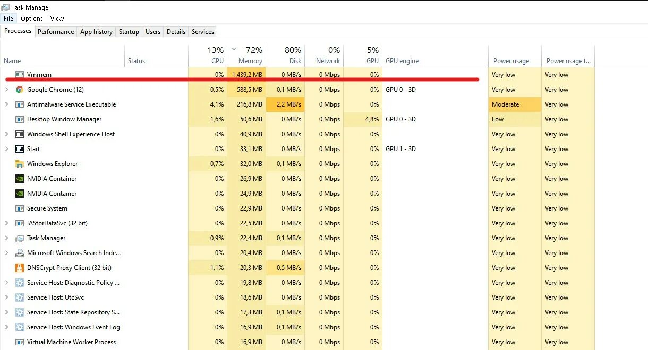Select the Vmmem memory value 1.439,2 MB
Image resolution: width=648 pixels, height=350 pixels.
[246, 75]
